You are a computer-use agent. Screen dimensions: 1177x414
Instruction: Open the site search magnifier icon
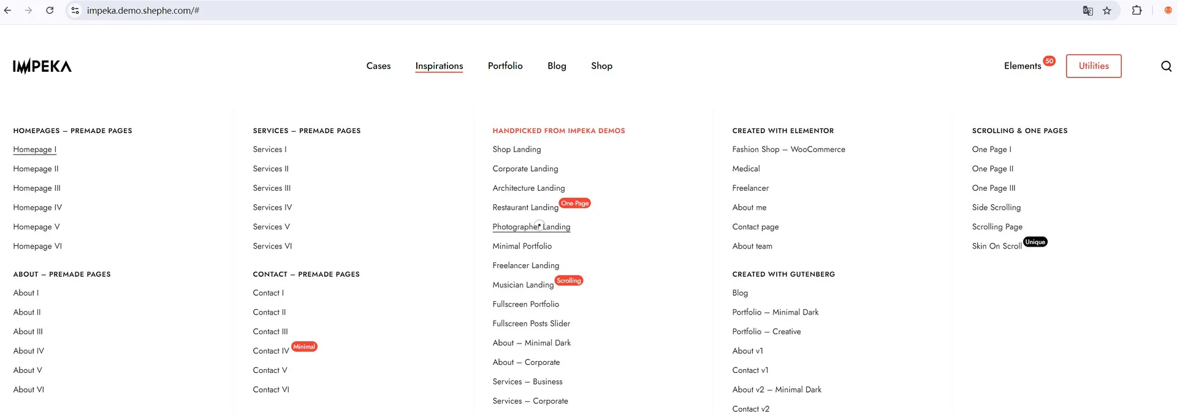pos(1166,66)
